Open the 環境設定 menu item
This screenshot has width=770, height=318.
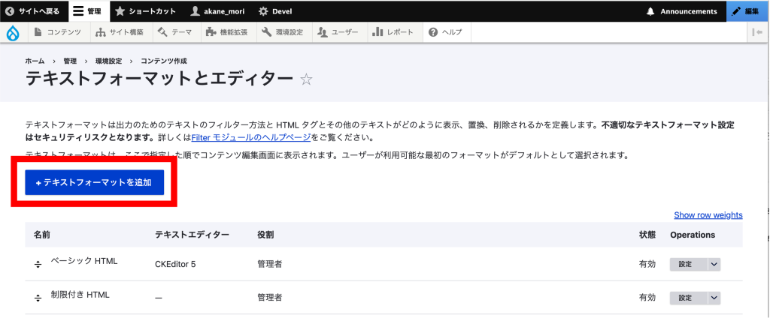point(283,32)
